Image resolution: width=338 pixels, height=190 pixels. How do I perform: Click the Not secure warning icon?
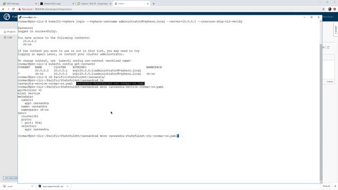(x=20, y=9)
